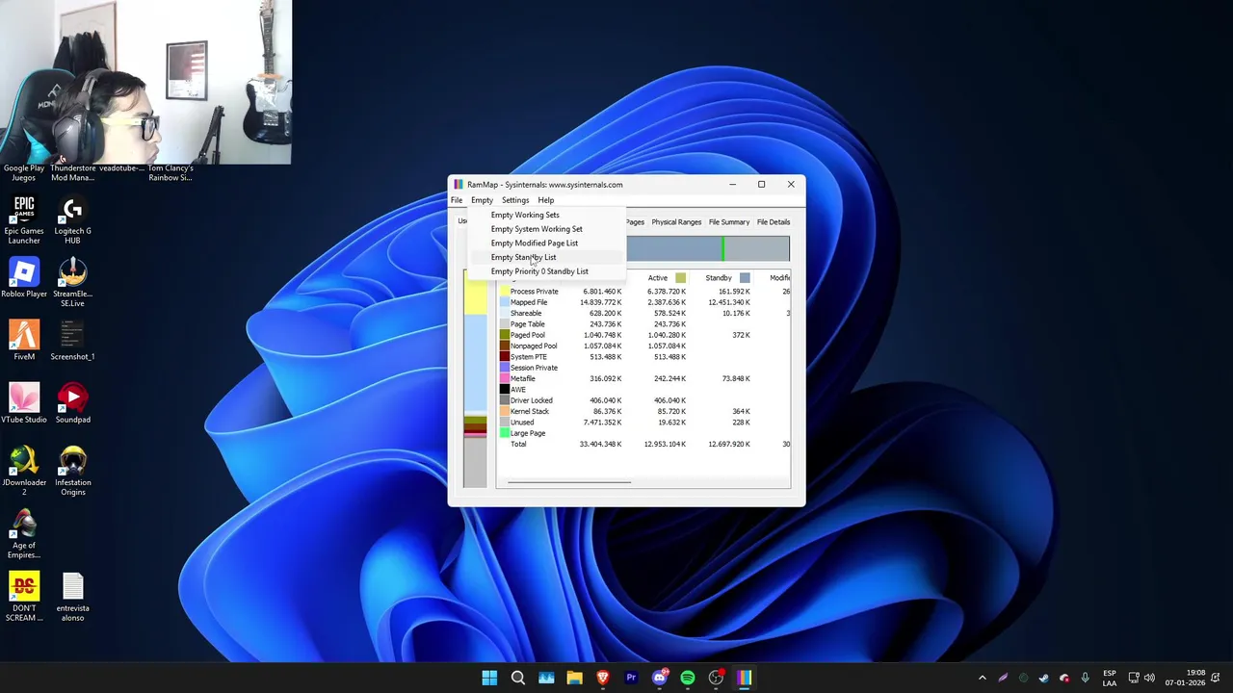
Task: Open Logitech G HUB desktop shortcut
Action: tap(72, 219)
